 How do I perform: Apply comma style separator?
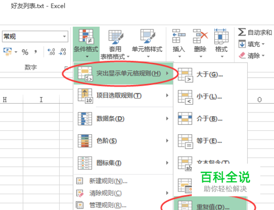[36, 52]
